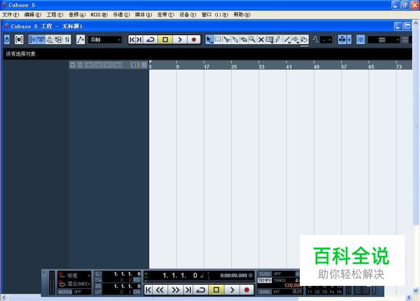The width and height of the screenshot is (420, 301).
Task: Open 编辑 (Edit) menu
Action: tap(33, 15)
